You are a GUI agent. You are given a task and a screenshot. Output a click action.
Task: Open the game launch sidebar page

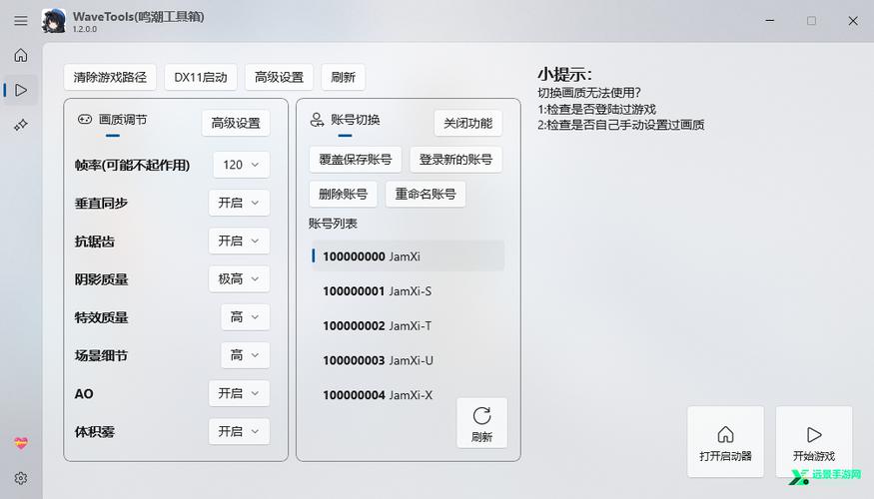21,90
